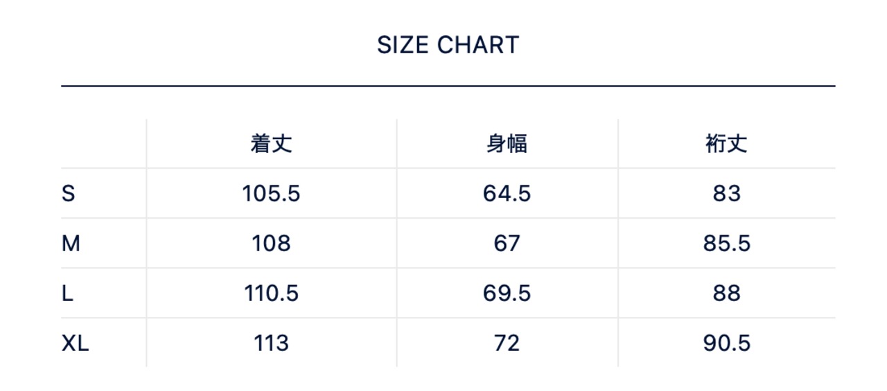Click the S size row label
This screenshot has height=391, width=887.
[68, 194]
